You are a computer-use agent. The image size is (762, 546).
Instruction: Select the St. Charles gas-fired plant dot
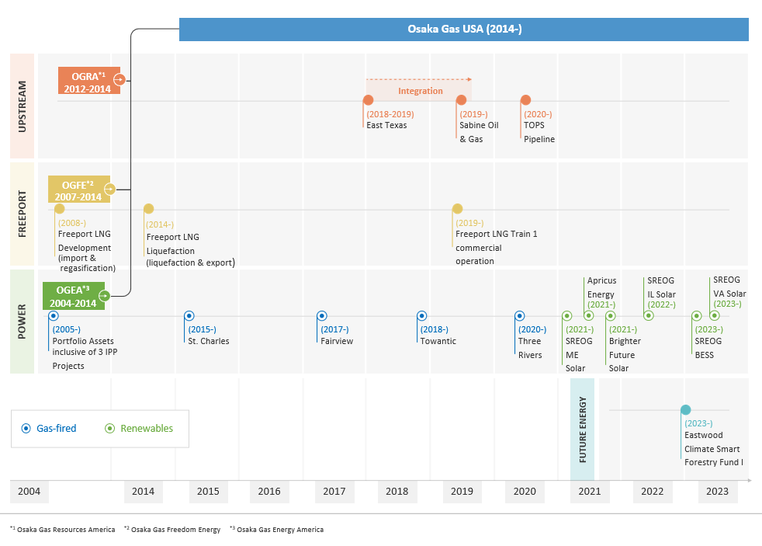pos(189,316)
